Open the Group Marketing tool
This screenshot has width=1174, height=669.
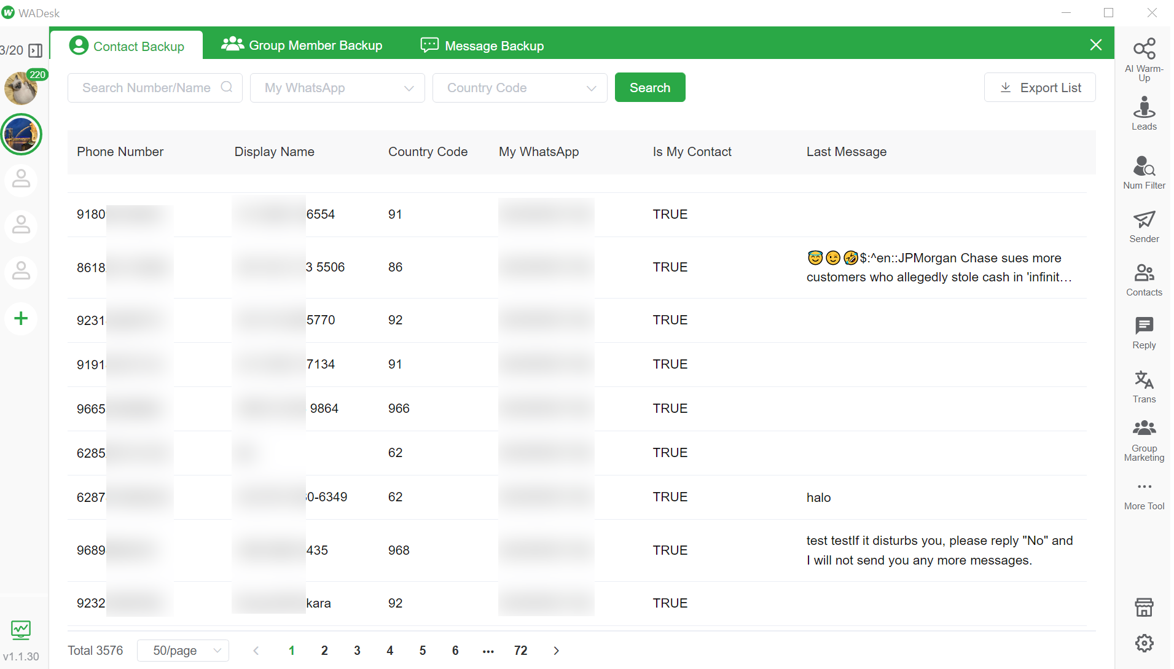coord(1143,439)
